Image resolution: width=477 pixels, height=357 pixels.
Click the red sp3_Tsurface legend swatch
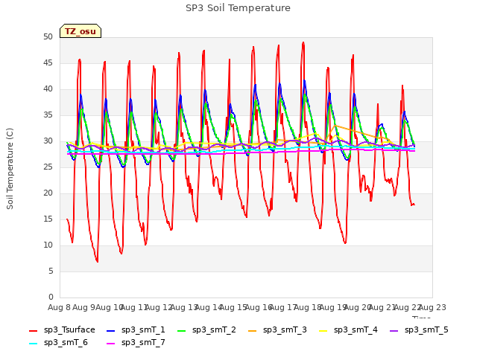pyautogui.click(x=33, y=330)
